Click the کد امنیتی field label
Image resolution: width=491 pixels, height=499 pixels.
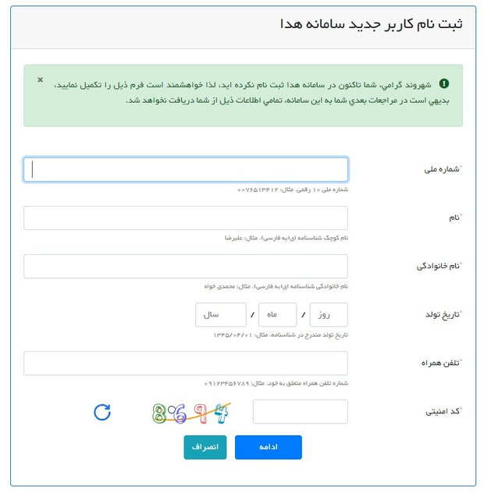[440, 411]
